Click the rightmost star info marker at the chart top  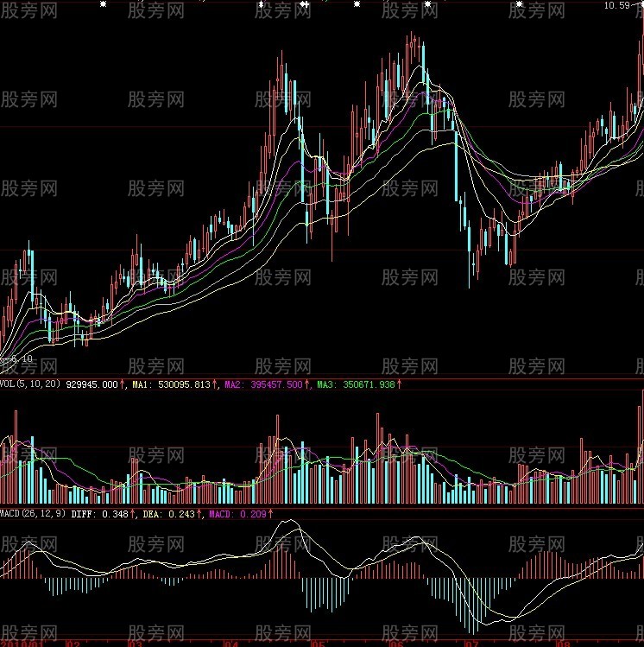click(520, 4)
